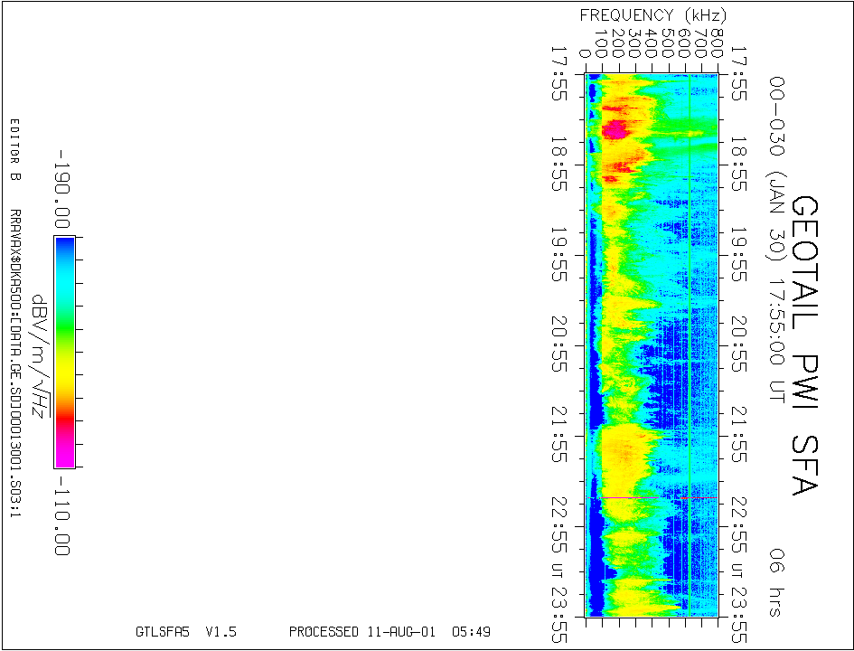Click the 800 kHz frequency tick label

pyautogui.click(x=717, y=42)
